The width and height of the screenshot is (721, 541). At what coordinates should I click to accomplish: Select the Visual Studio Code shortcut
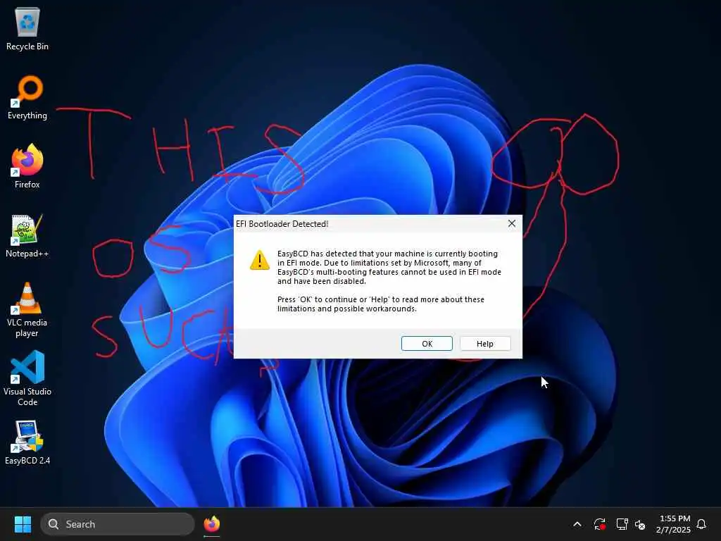tap(27, 378)
